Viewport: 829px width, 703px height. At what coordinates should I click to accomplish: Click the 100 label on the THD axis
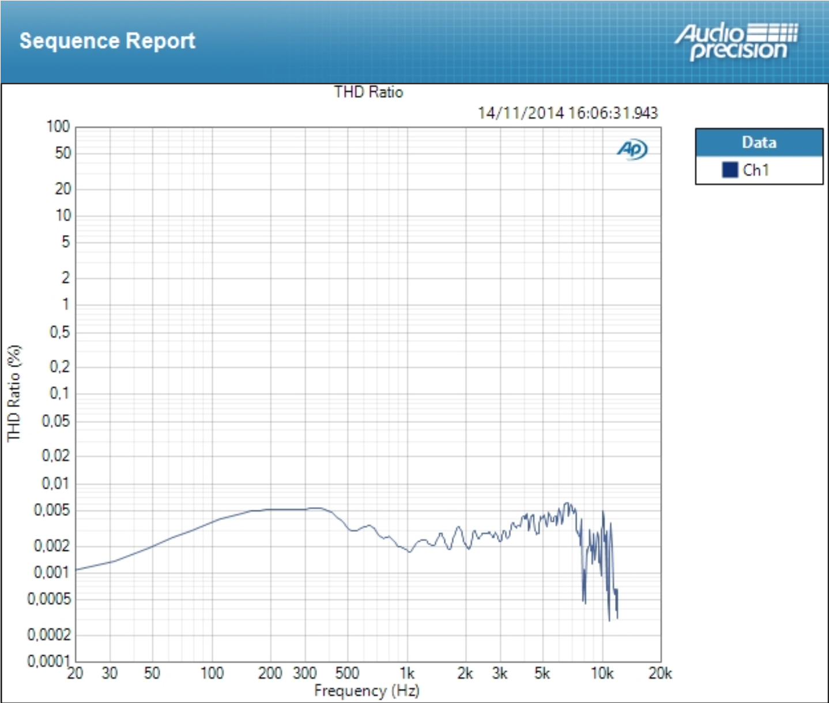point(58,126)
